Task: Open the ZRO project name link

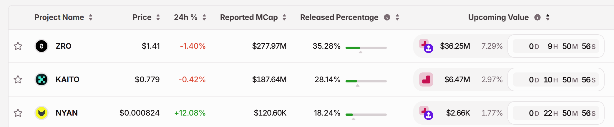Action: pyautogui.click(x=64, y=46)
